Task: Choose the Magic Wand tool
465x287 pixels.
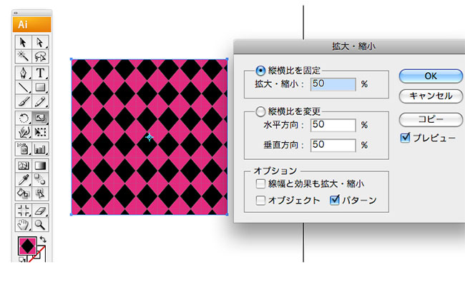Action: (24, 56)
